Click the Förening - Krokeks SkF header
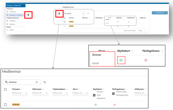This screenshot has width=173, height=110. [16, 5]
